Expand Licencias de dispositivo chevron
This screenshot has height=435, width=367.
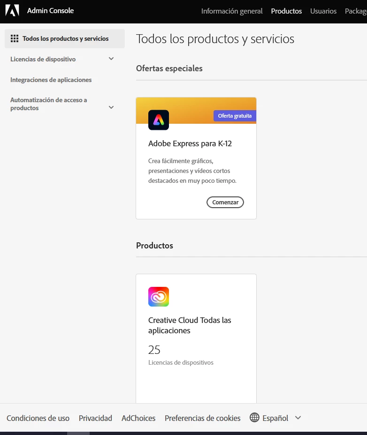tap(111, 59)
